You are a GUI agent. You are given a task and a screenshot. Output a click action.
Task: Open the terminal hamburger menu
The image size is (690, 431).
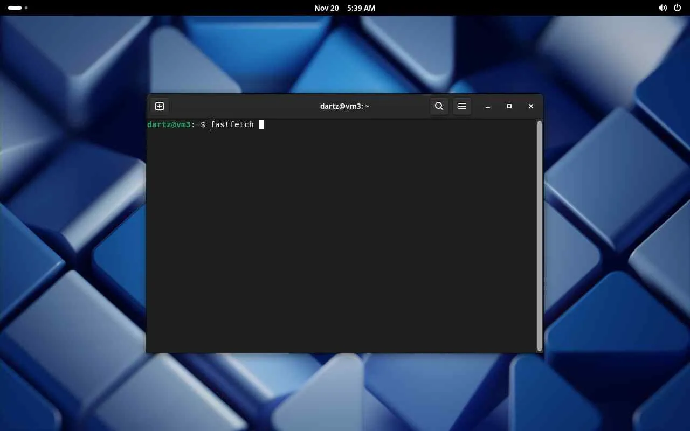pyautogui.click(x=462, y=106)
